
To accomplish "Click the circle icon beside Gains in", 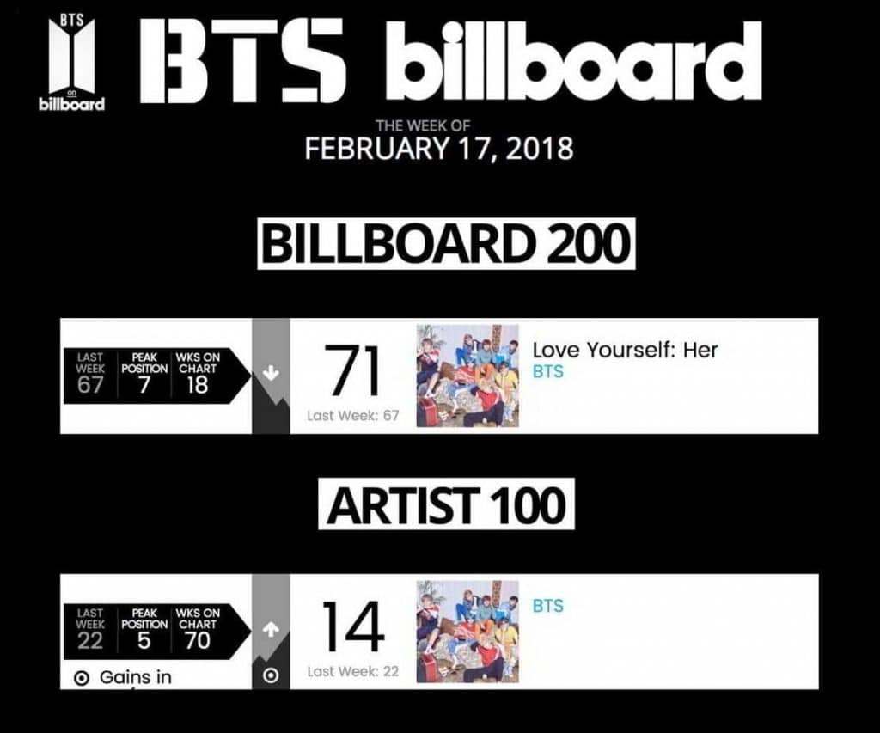I will (x=82, y=678).
